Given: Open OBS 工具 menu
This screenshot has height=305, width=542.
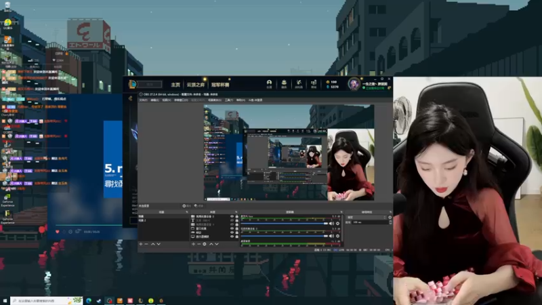Looking at the screenshot, I should 228,100.
